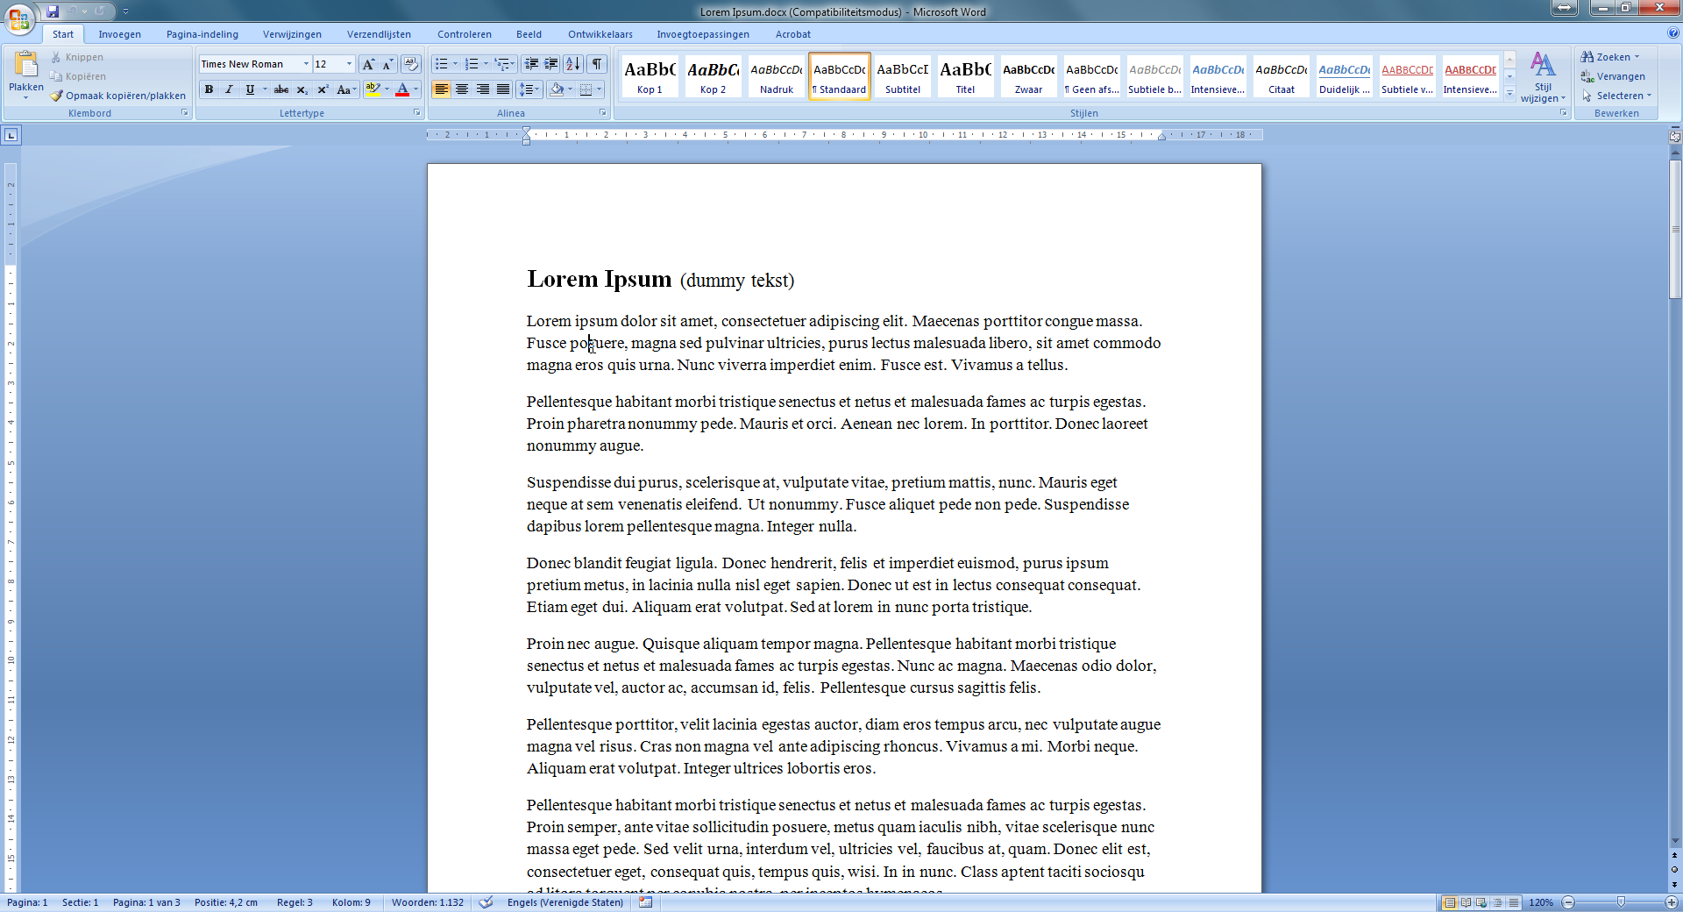This screenshot has height=912, width=1683.
Task: Switch to the Verzendlijsten tab
Action: (x=380, y=34)
